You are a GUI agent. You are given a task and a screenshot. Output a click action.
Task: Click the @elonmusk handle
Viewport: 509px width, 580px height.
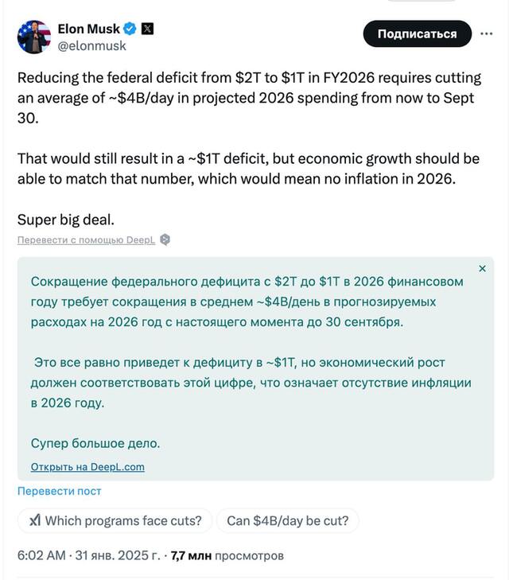91,46
